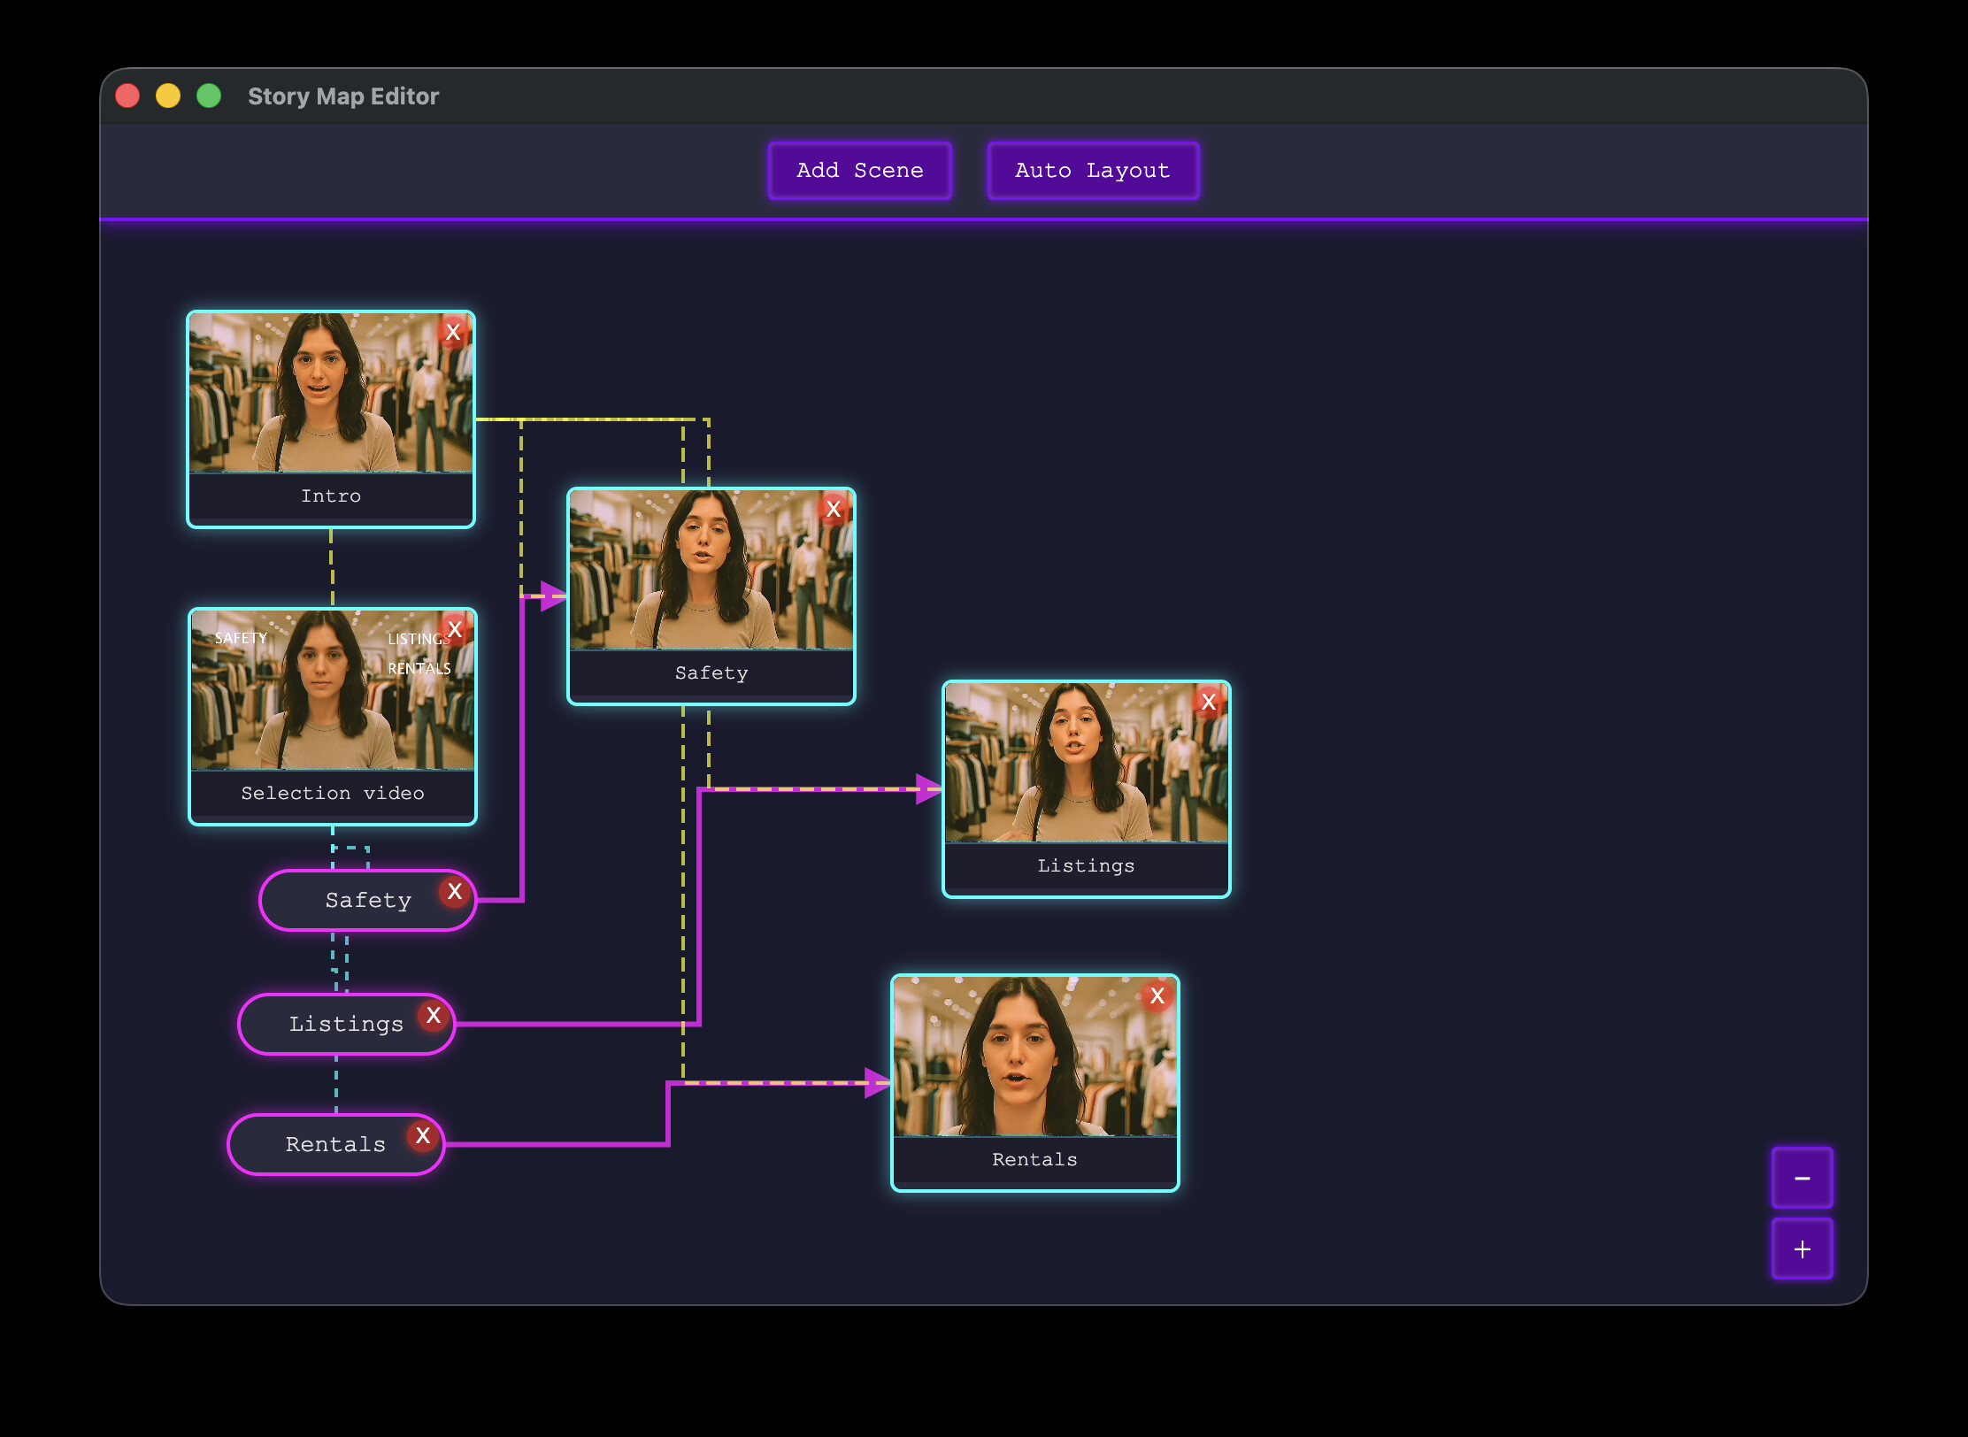Open the Safety scene card thumbnail
1968x1437 pixels.
(711, 570)
